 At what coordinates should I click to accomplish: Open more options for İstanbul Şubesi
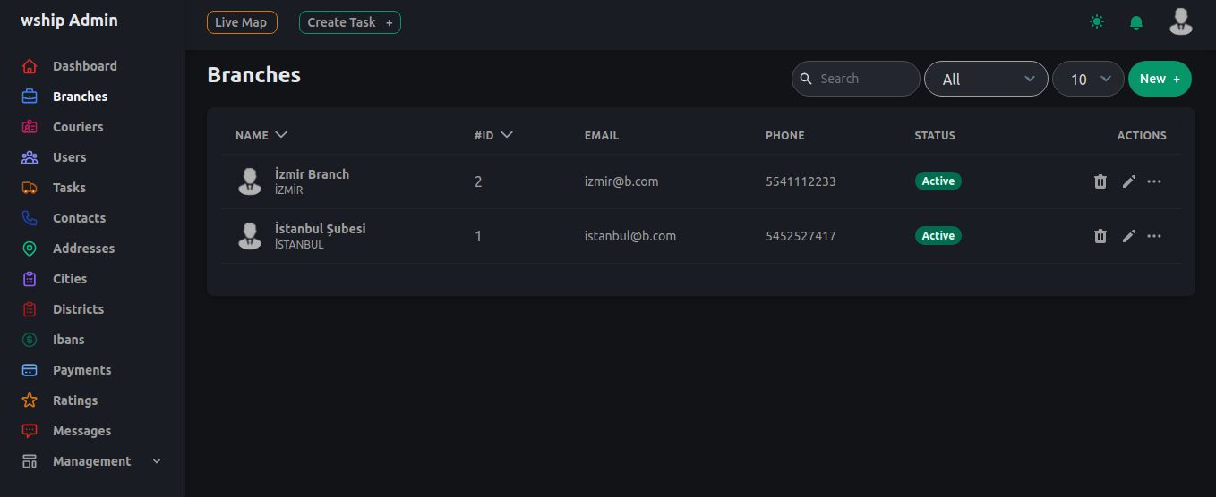(x=1154, y=236)
